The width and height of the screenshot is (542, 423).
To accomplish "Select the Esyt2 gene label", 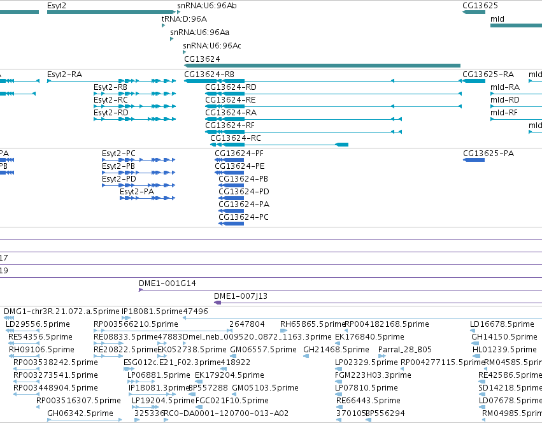I will click(57, 6).
